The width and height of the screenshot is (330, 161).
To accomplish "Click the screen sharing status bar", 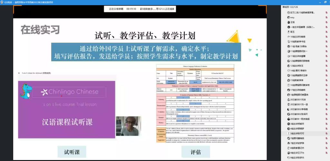I will pos(137,9).
